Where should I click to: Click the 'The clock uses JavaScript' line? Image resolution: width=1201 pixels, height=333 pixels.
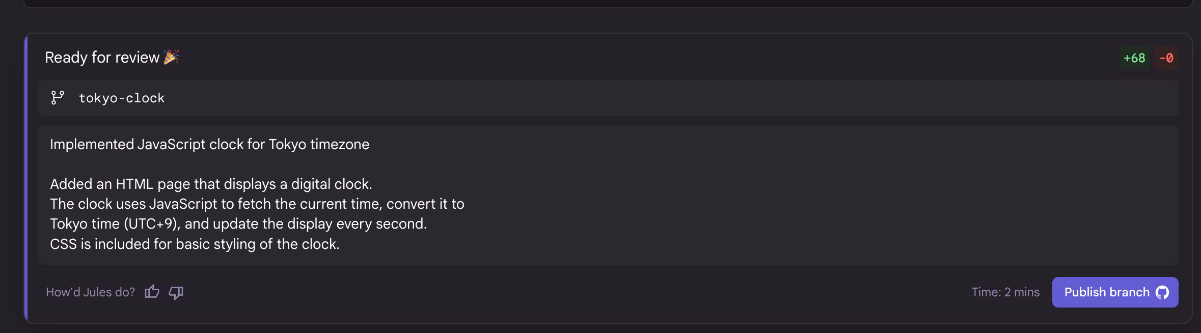[x=257, y=204]
